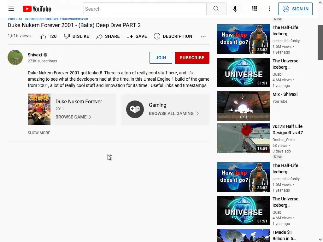Viewport: 323px width, 242px height.
Task: Play the second Universe Iceberg thumbnail
Action: [243, 210]
